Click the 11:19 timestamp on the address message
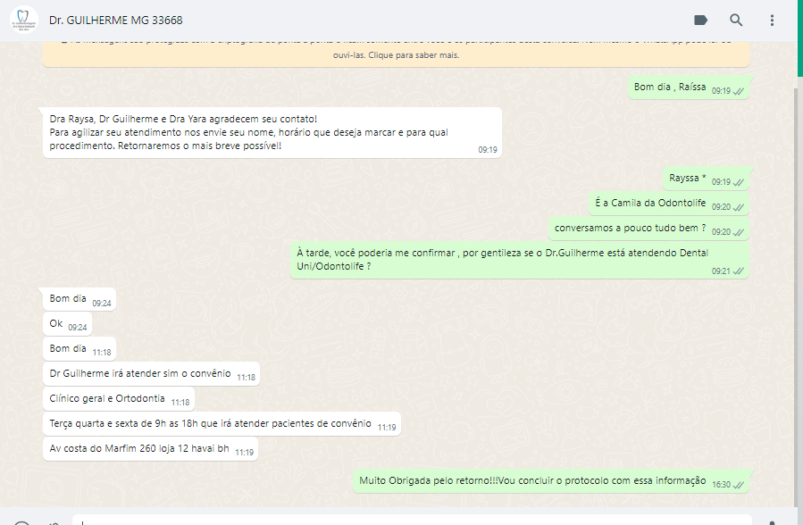The image size is (803, 525). pyautogui.click(x=244, y=453)
